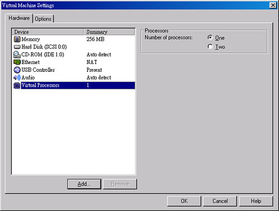Select the Memory device row
The height and width of the screenshot is (211, 279).
[x=74, y=39]
